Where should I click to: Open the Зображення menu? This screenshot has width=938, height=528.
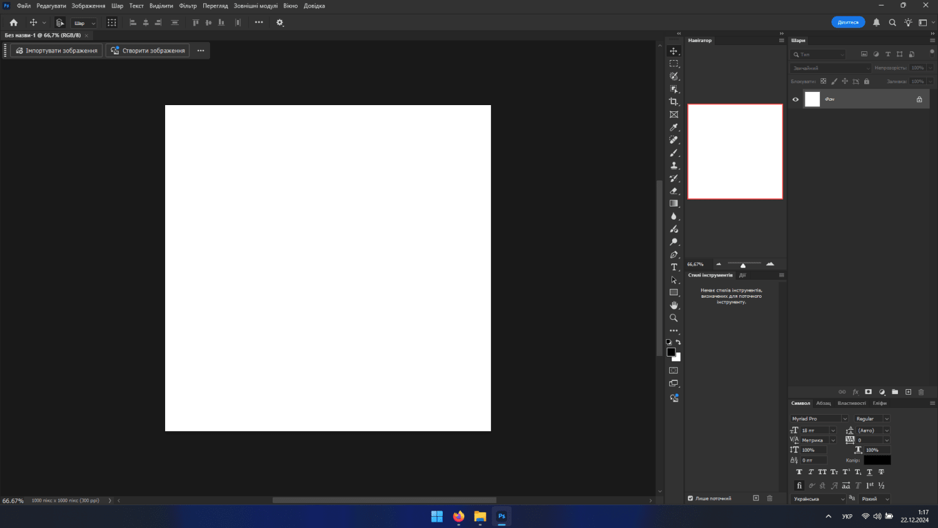click(x=88, y=6)
